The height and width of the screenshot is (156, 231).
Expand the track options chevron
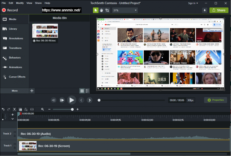tap(13, 119)
